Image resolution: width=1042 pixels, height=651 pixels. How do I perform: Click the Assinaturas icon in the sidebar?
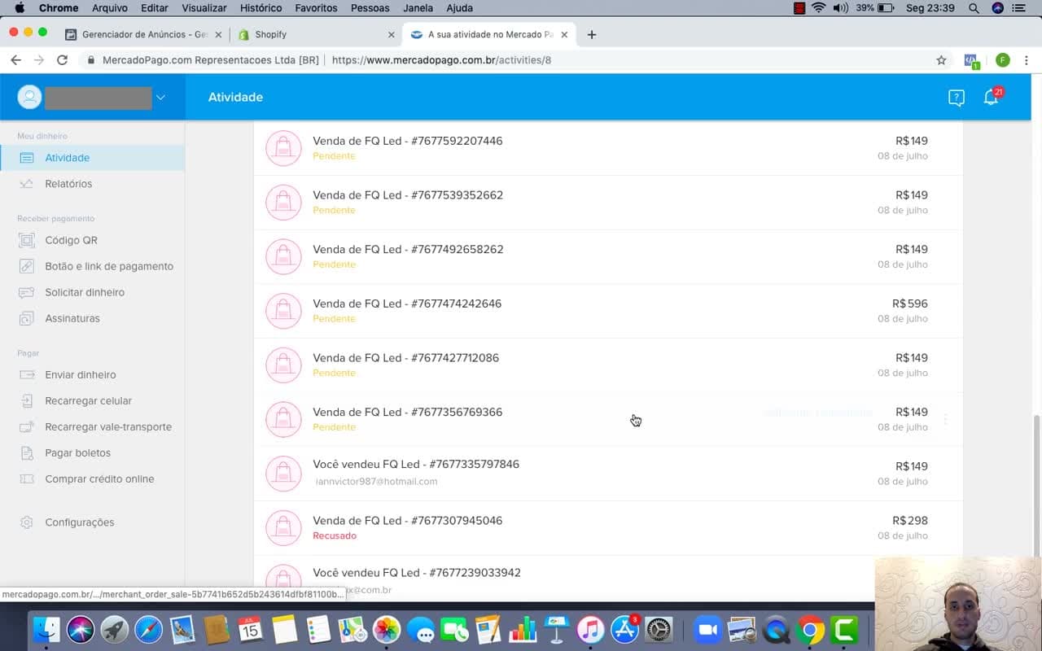click(x=27, y=318)
